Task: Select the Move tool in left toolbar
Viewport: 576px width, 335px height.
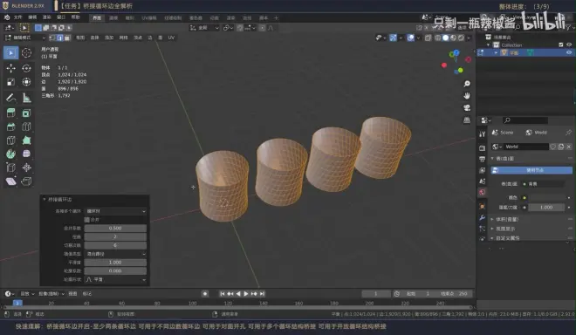Action: 10,68
